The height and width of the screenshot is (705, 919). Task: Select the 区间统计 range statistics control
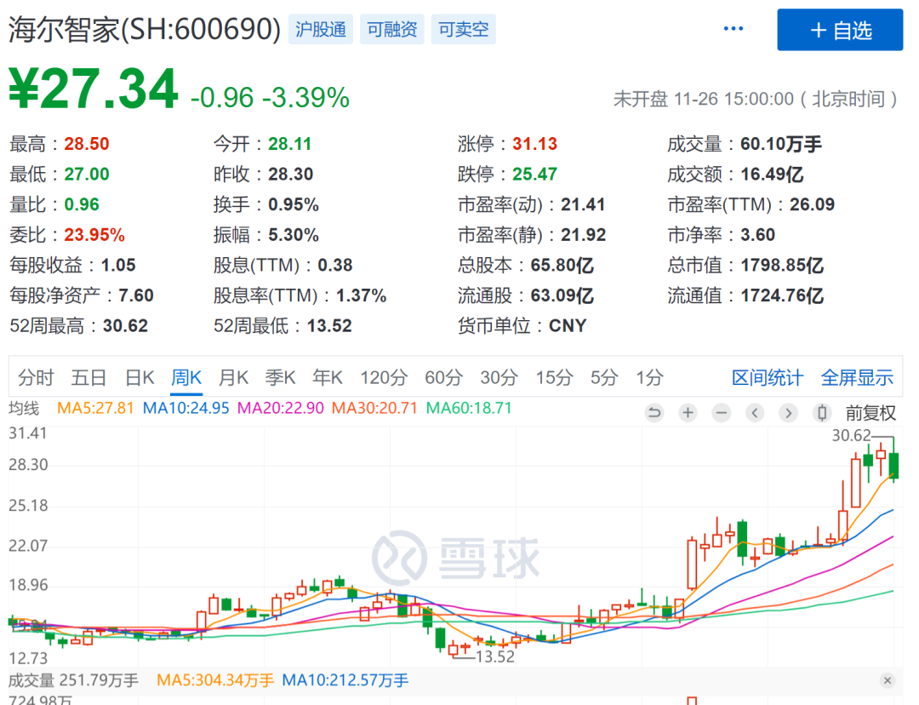click(767, 377)
